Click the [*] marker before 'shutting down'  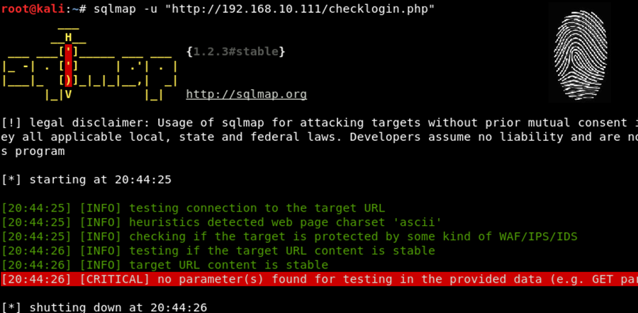(x=11, y=307)
